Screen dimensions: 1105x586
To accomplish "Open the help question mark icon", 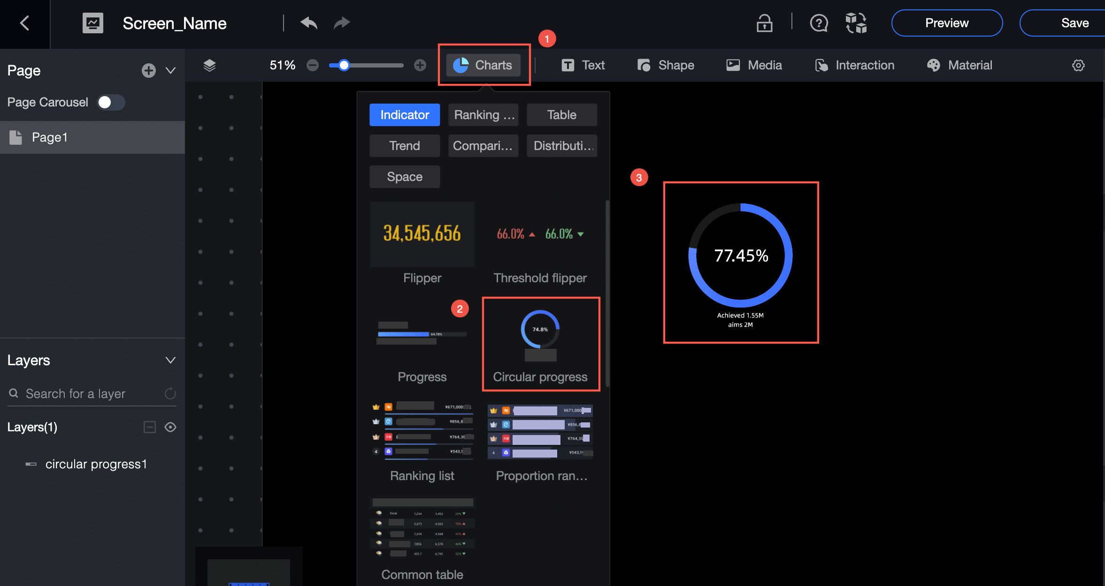I will tap(819, 23).
